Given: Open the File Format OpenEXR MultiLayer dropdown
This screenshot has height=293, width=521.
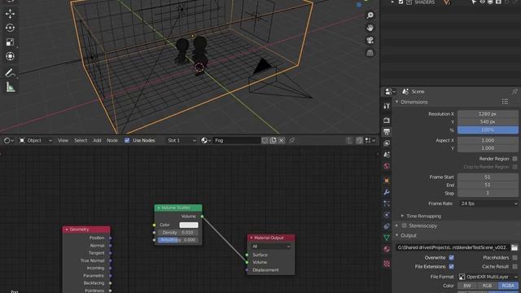Looking at the screenshot, I should pyautogui.click(x=488, y=277).
